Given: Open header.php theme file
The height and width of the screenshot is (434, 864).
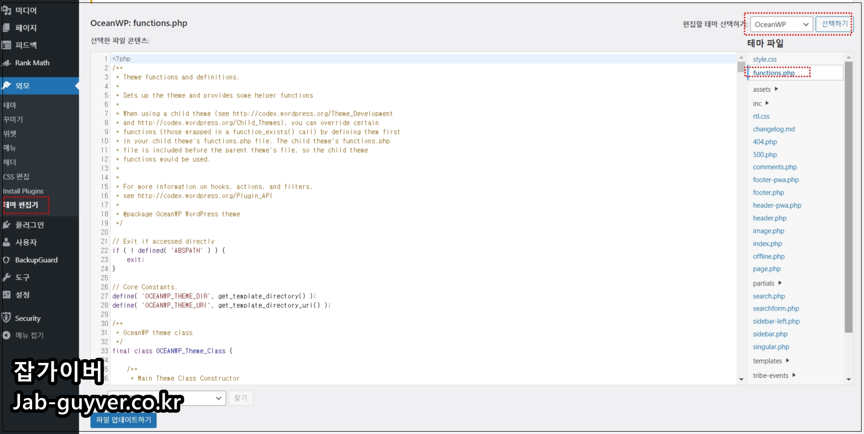Looking at the screenshot, I should coord(769,218).
